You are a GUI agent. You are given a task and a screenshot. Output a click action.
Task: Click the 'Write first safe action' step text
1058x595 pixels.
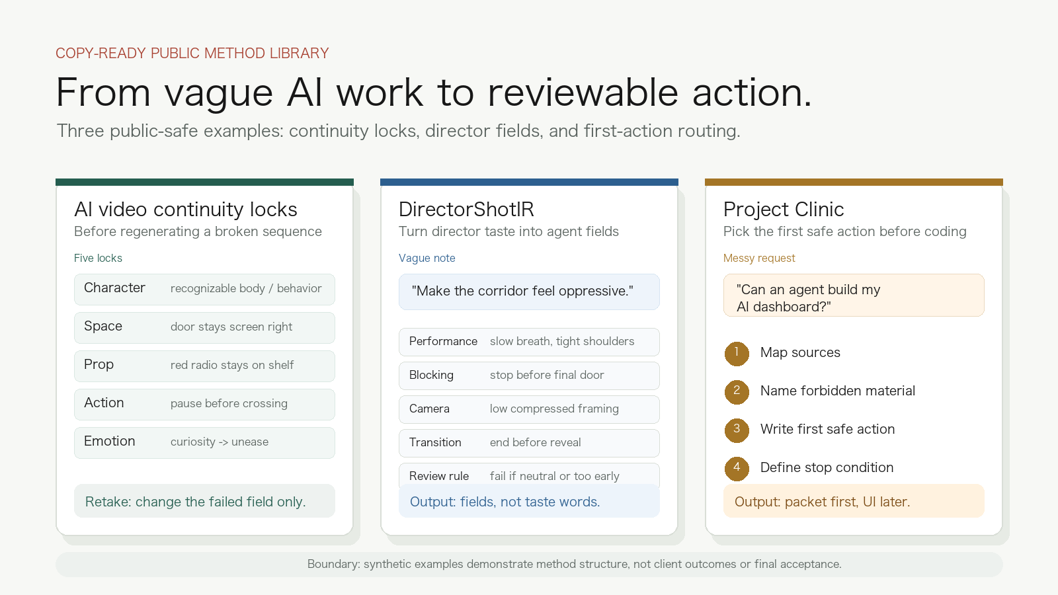click(827, 430)
